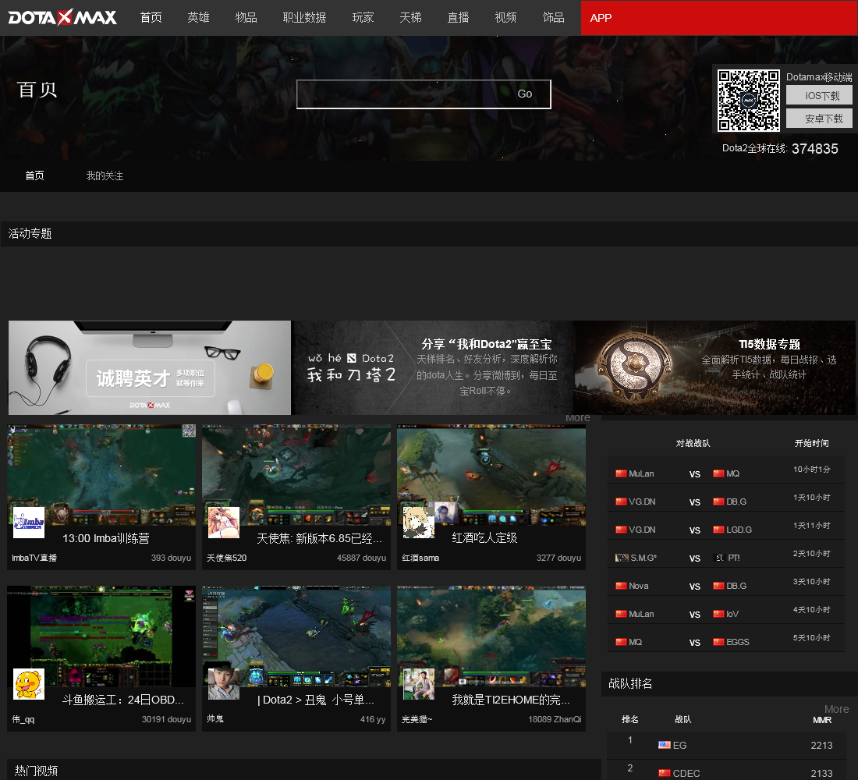
Task: Open 帅鬼 streamer avatar
Action: click(x=224, y=684)
